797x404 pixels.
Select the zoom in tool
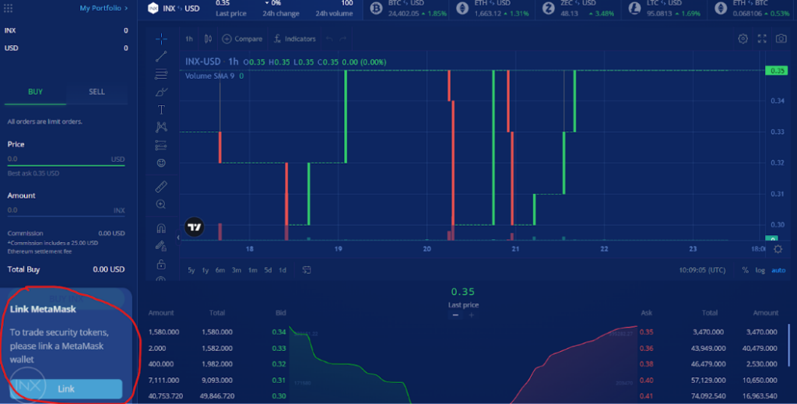tap(161, 204)
